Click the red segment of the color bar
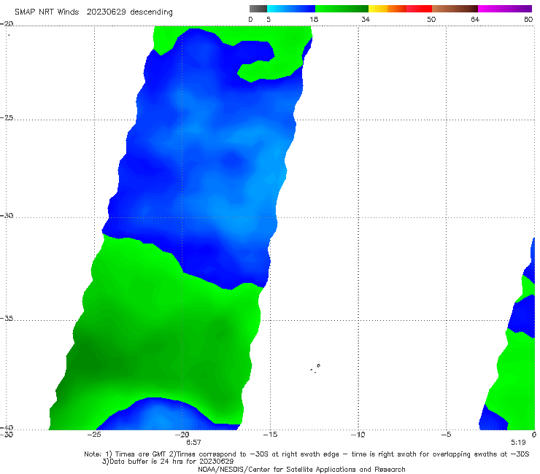540x474 pixels. (419, 9)
